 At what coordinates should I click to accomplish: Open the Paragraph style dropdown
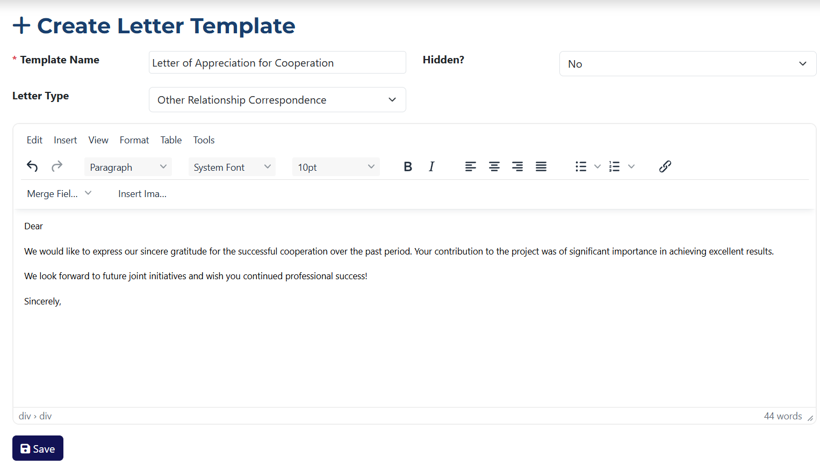(x=127, y=166)
